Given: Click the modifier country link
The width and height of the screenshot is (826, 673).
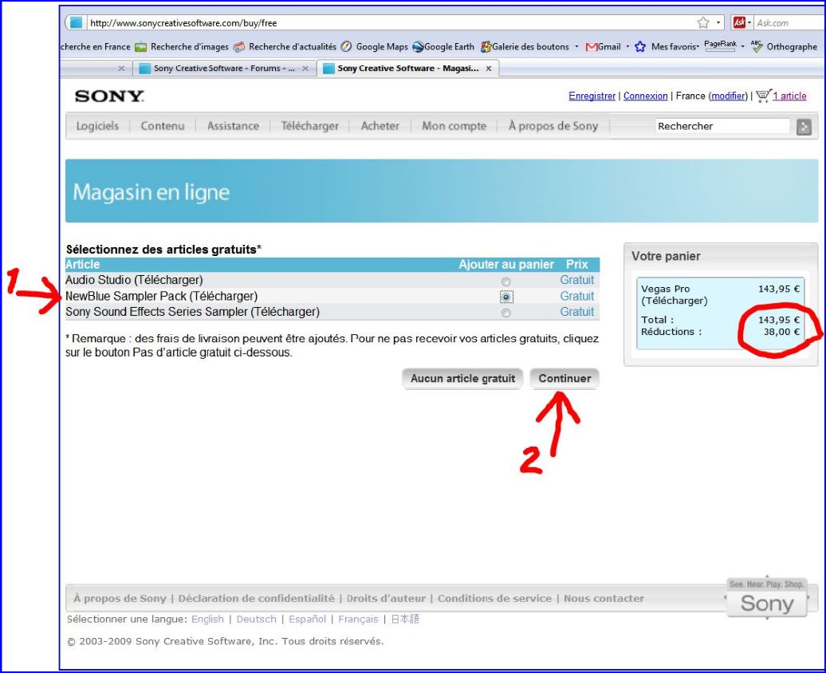Looking at the screenshot, I should pyautogui.click(x=728, y=96).
